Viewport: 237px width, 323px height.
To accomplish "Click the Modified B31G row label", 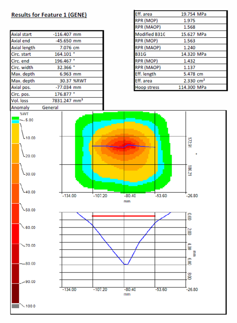I will click(x=150, y=34).
